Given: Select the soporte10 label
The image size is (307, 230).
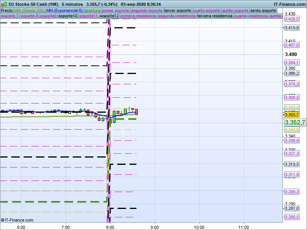Looking at the screenshot, I should click(68, 16).
